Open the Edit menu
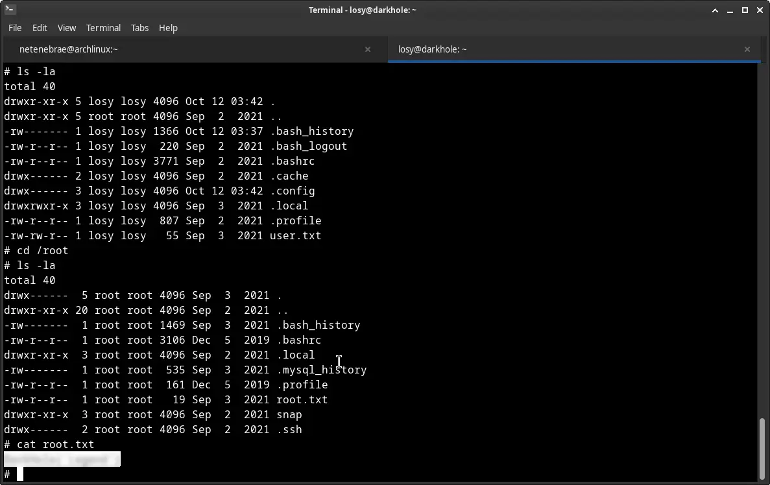Screen dimensions: 770x485 pyautogui.click(x=40, y=28)
